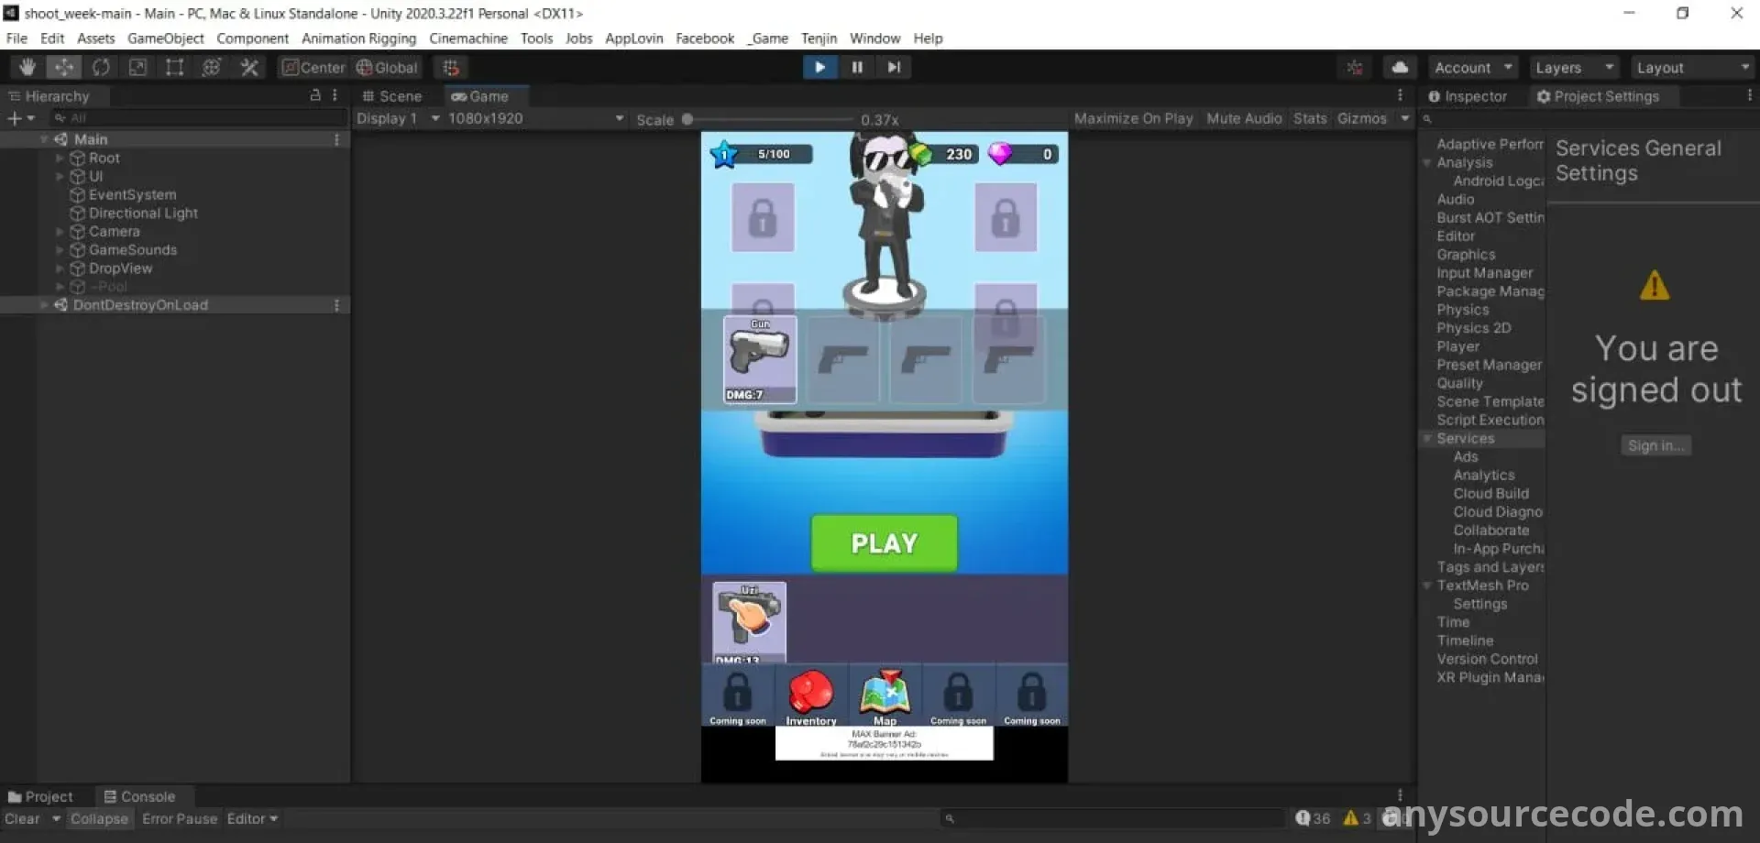Image resolution: width=1760 pixels, height=843 pixels.
Task: Select the Hand tool in toolbar
Action: point(27,67)
